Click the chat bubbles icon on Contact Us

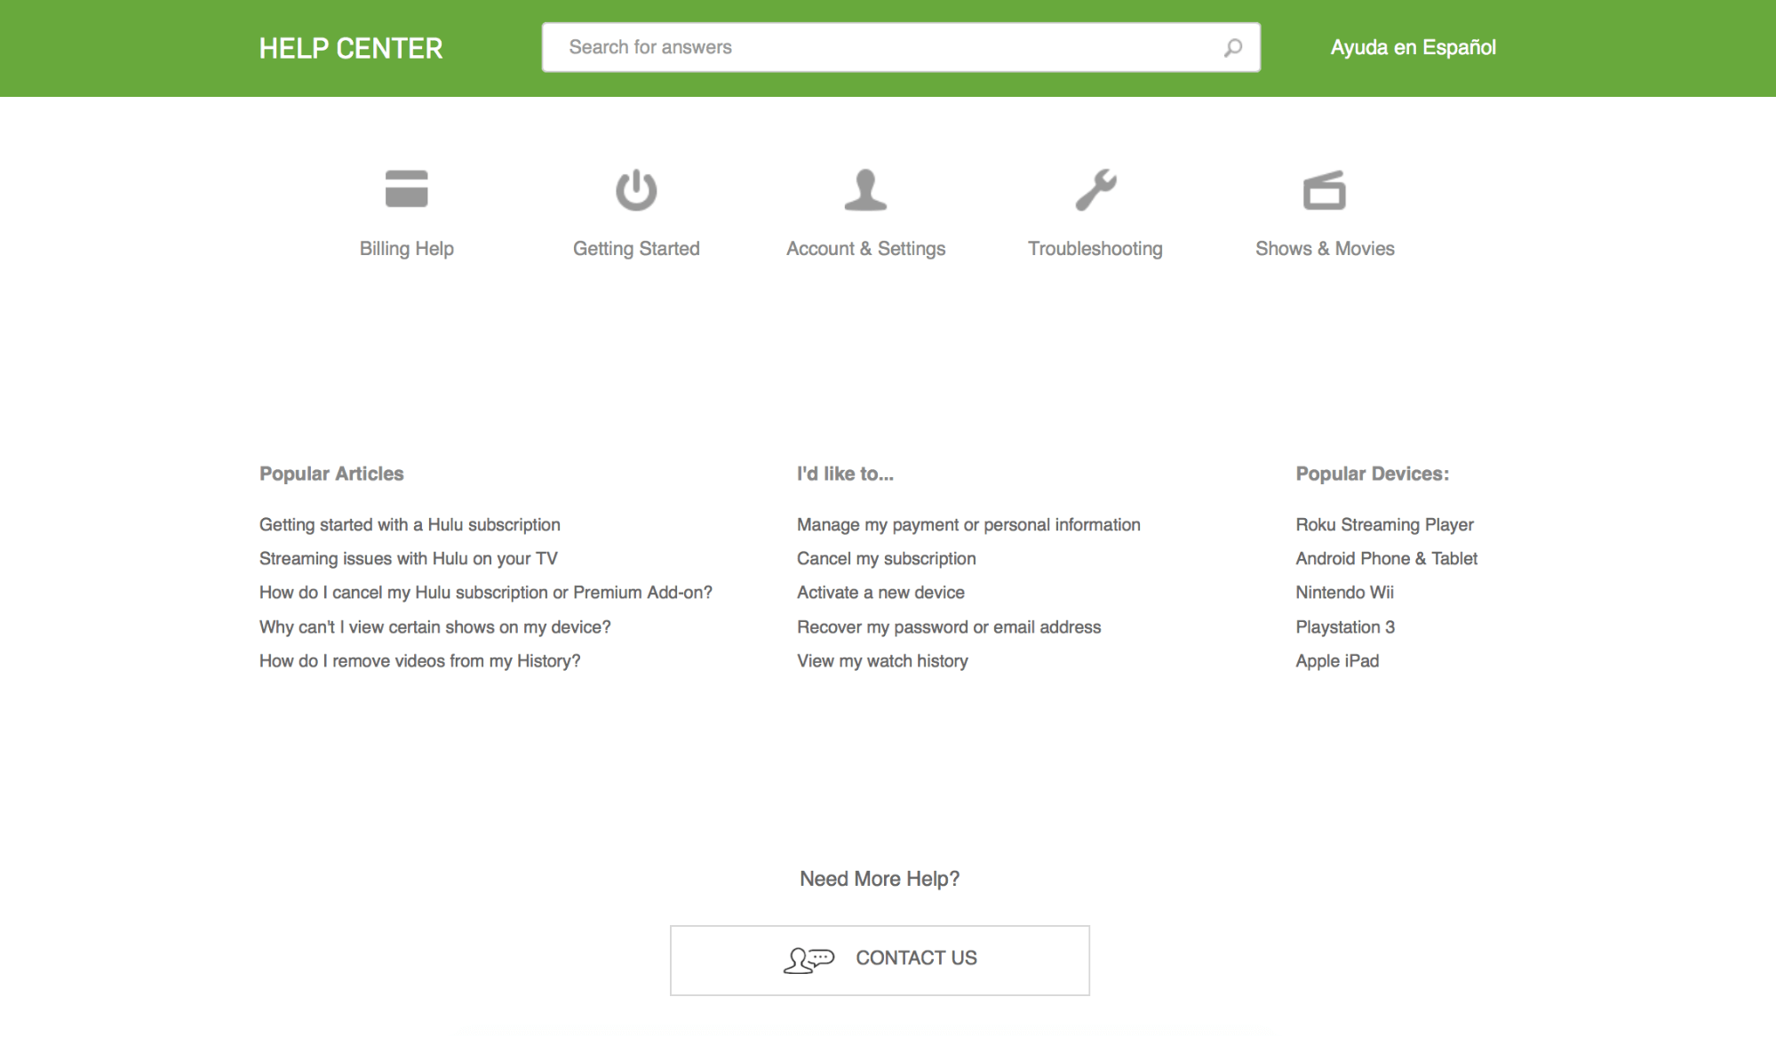click(x=809, y=958)
